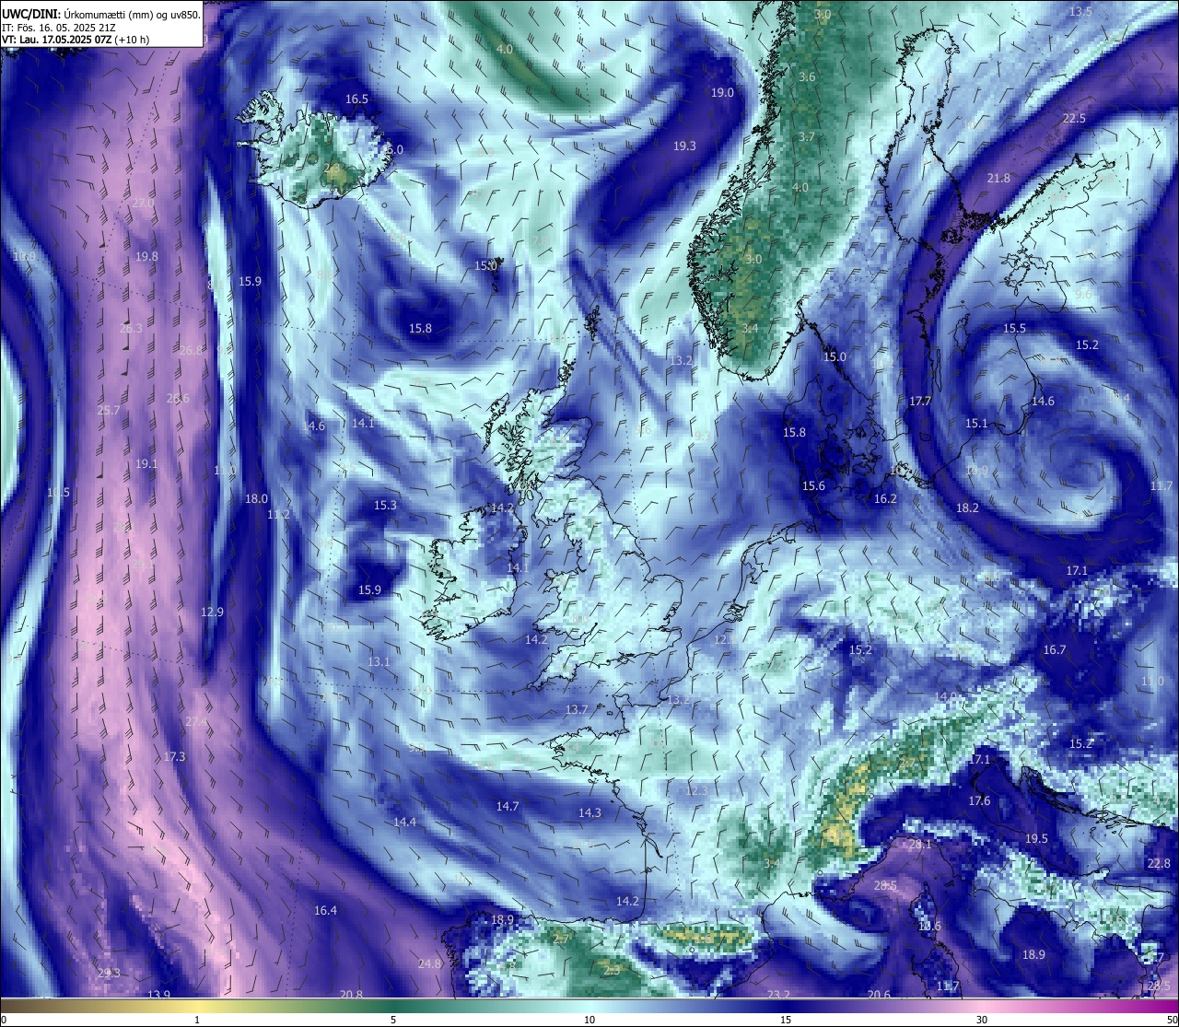Select the 19.1 map value

click(x=146, y=464)
